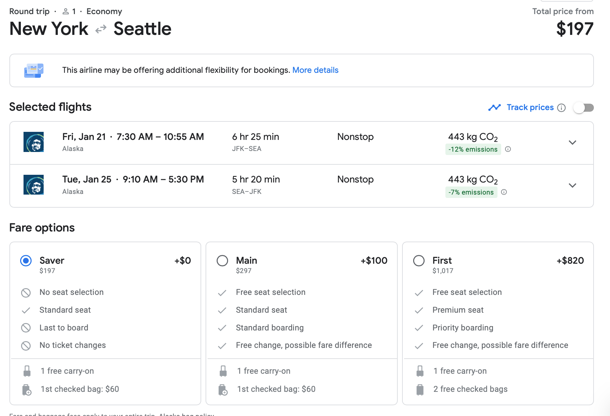The width and height of the screenshot is (610, 416).
Task: Click Saver fare checked bag icon
Action: tap(27, 390)
